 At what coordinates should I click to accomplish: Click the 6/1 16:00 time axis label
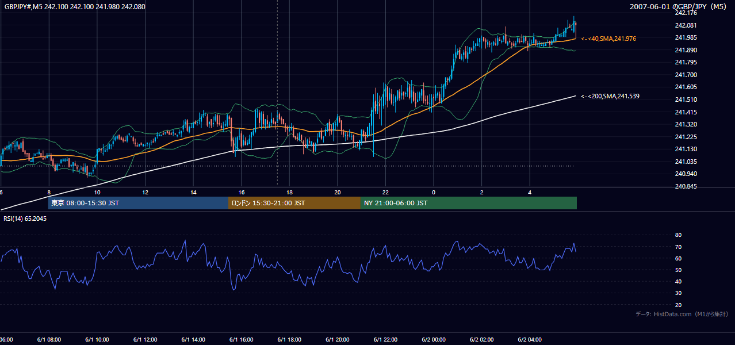coord(241,340)
